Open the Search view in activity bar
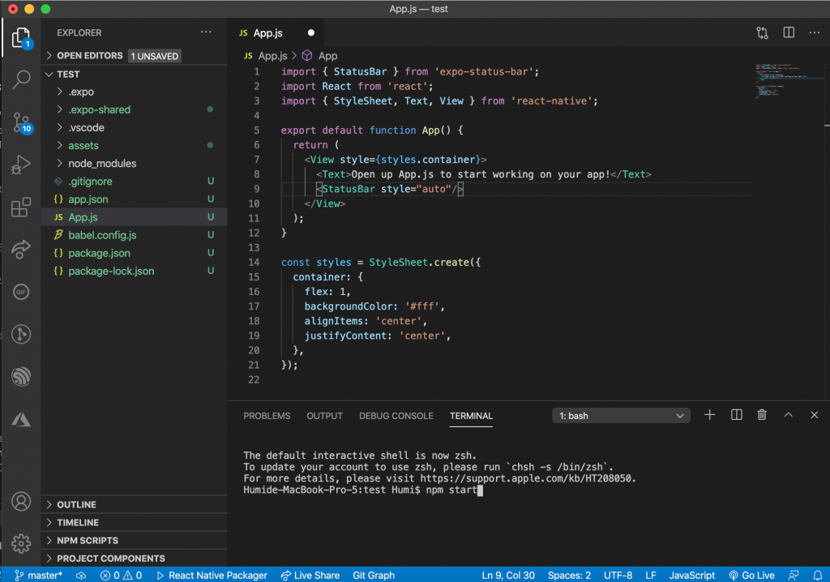Viewport: 830px width, 582px height. tap(21, 79)
